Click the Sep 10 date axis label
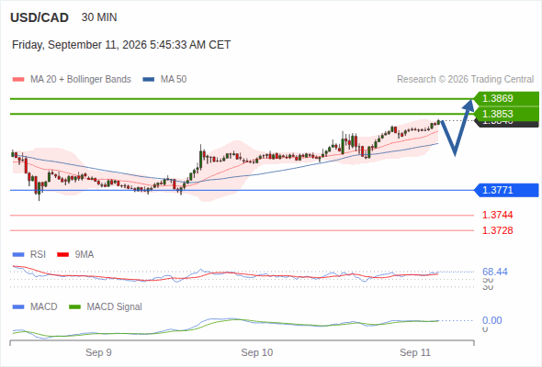Image resolution: width=542 pixels, height=367 pixels. [257, 352]
